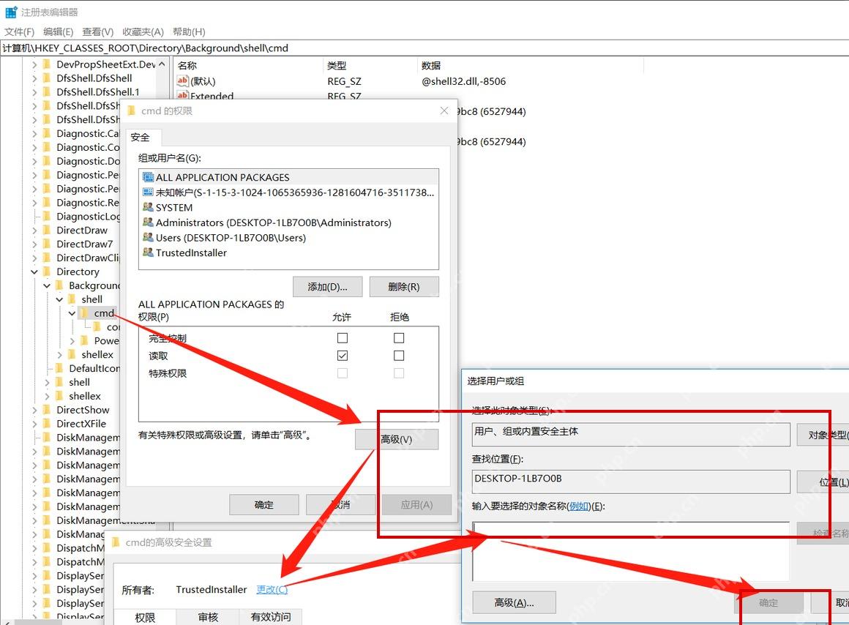Image resolution: width=849 pixels, height=625 pixels.
Task: Open the 收藏夹(A) menu
Action: pos(143,31)
